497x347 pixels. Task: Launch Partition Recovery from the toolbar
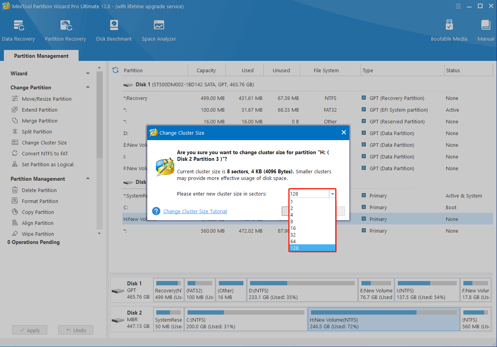65,30
